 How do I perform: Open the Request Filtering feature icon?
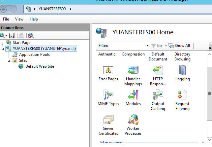tap(182, 94)
